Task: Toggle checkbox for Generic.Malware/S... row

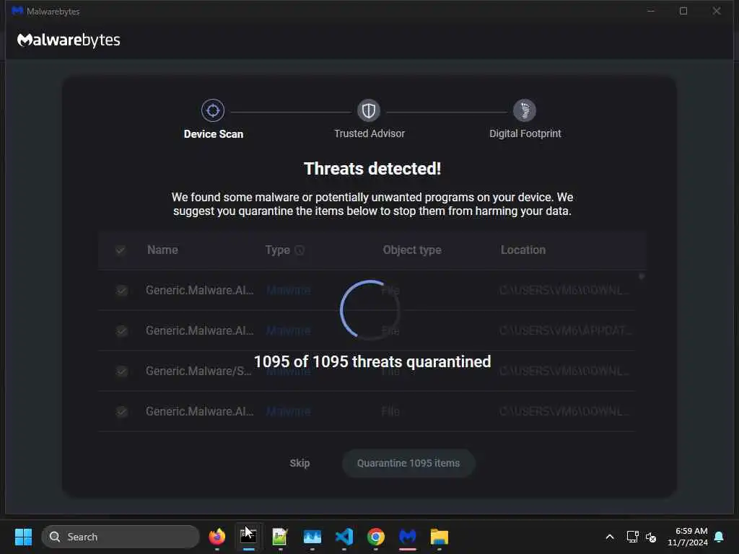Action: 121,371
